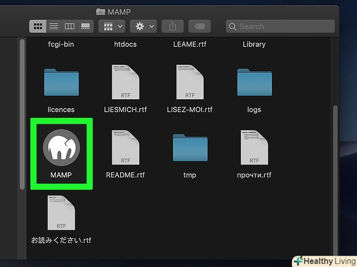
Task: Select the LISEZ-MOI.rtf file icon
Action: point(190,82)
